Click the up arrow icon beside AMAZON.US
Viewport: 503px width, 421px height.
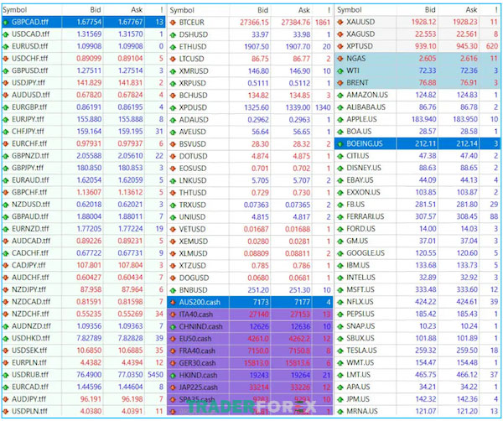(x=340, y=96)
